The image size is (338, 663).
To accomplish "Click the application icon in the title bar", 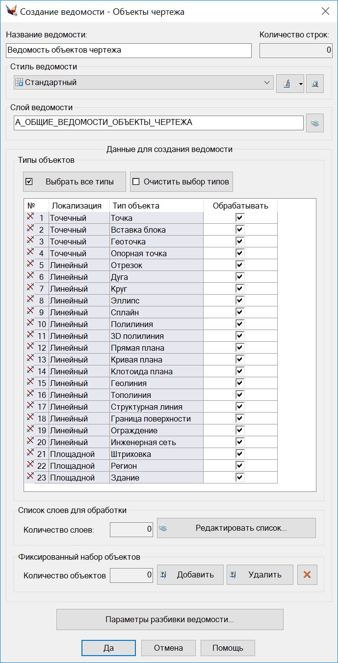I will pos(11,11).
